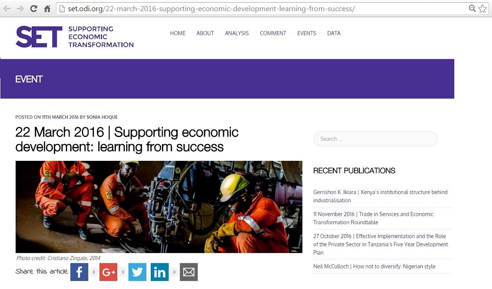Share the article on Twitter
Image resolution: width=492 pixels, height=289 pixels.
137,272
